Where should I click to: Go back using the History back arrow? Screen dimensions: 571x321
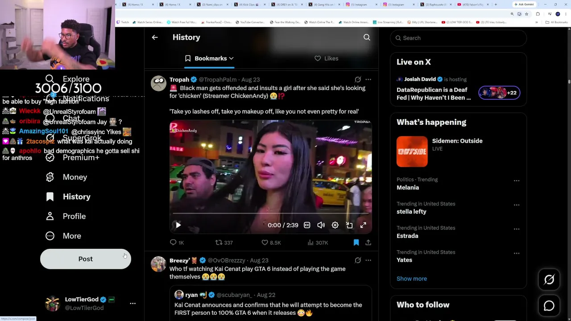(155, 37)
